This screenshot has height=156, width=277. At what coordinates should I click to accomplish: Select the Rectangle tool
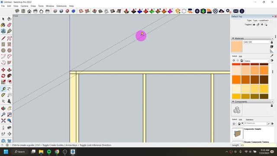(3, 44)
